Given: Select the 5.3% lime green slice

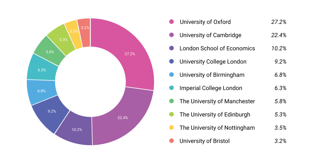Looking at the screenshot, I should coord(63,40).
